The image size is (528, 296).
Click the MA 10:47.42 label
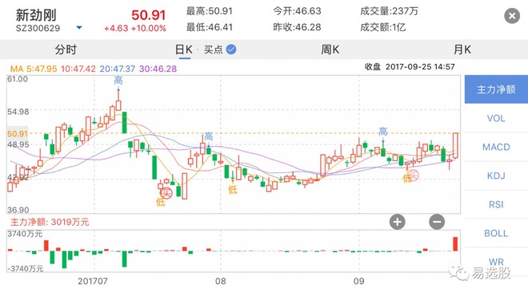coord(78,69)
